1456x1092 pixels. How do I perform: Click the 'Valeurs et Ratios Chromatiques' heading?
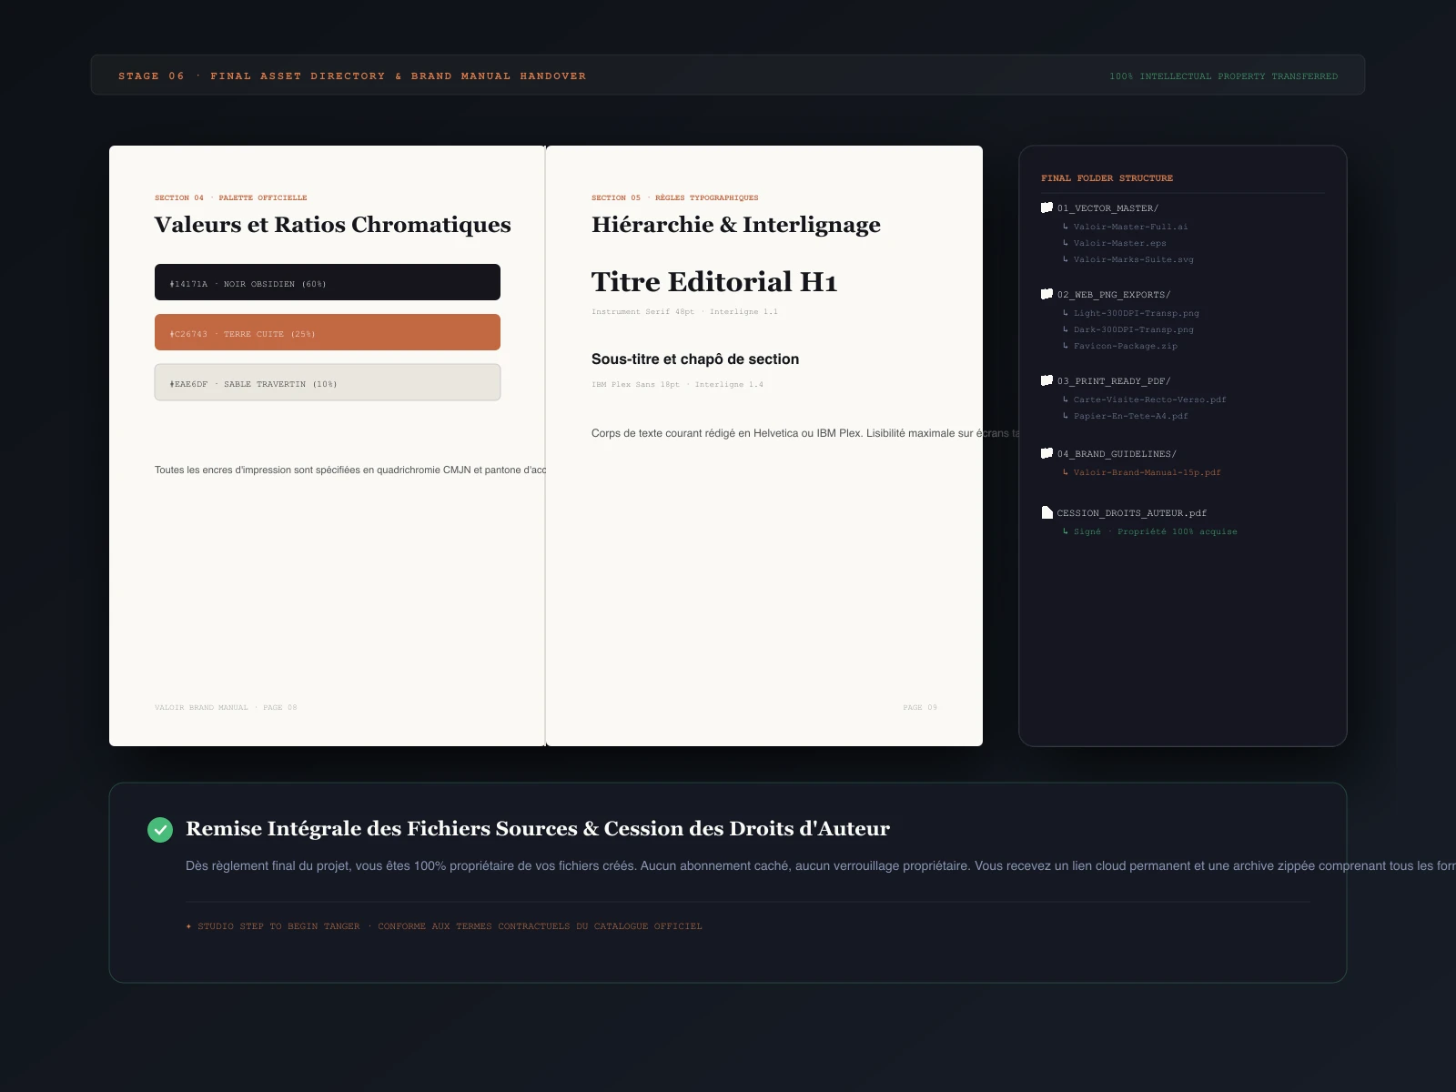(332, 225)
